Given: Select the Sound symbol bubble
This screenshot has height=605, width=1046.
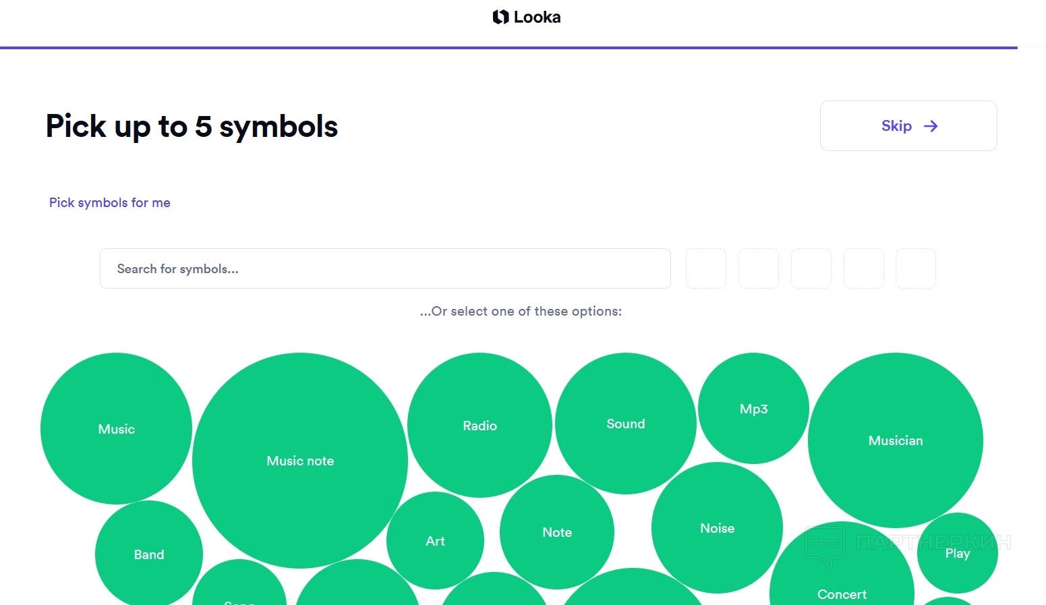Looking at the screenshot, I should [x=625, y=424].
